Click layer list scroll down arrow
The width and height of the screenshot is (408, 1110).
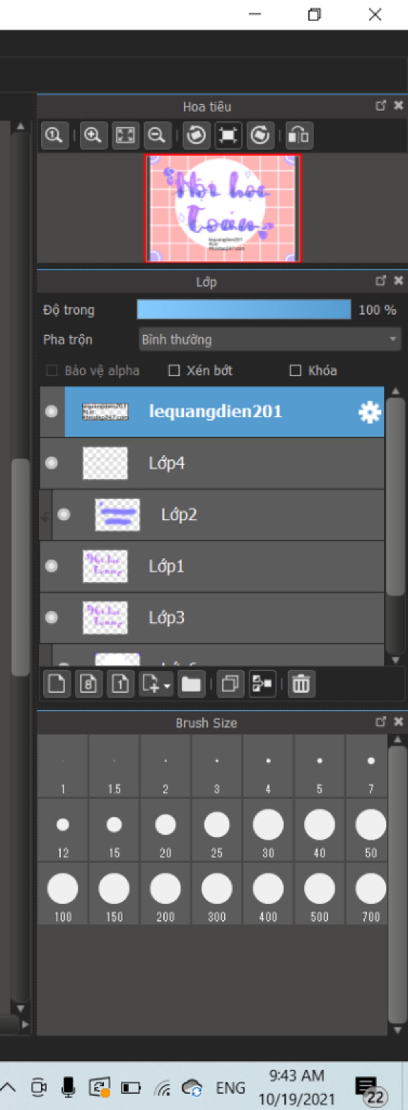(396, 660)
